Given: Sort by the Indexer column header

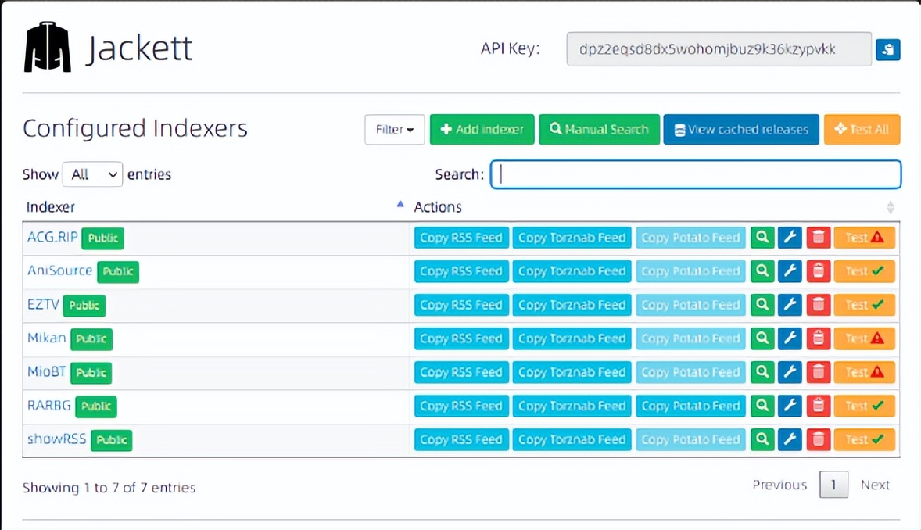Looking at the screenshot, I should click(52, 207).
